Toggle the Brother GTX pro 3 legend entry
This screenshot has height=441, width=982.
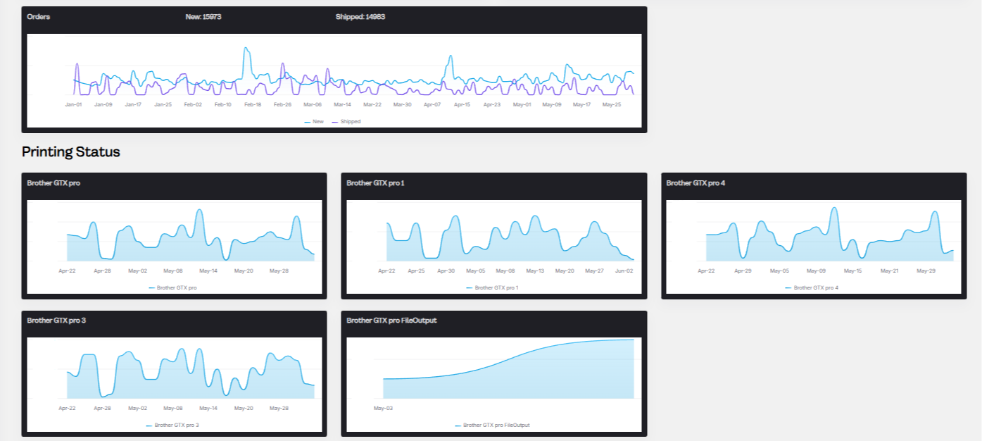172,425
